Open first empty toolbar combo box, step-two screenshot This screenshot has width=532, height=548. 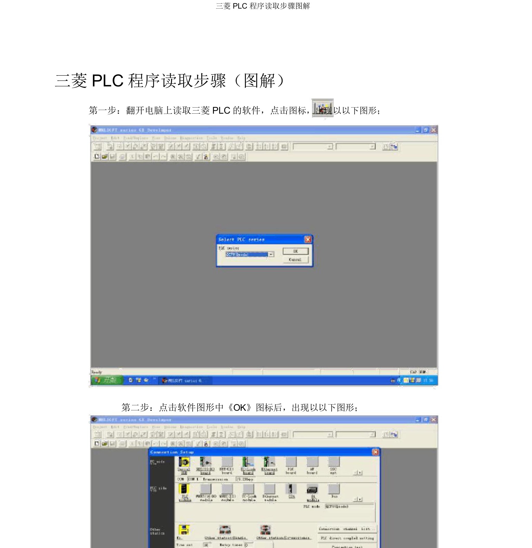point(313,435)
